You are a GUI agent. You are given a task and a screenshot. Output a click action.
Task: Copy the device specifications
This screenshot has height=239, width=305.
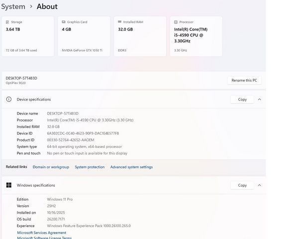242,100
